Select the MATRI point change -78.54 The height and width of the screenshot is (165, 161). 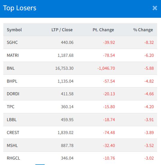[x=109, y=55]
